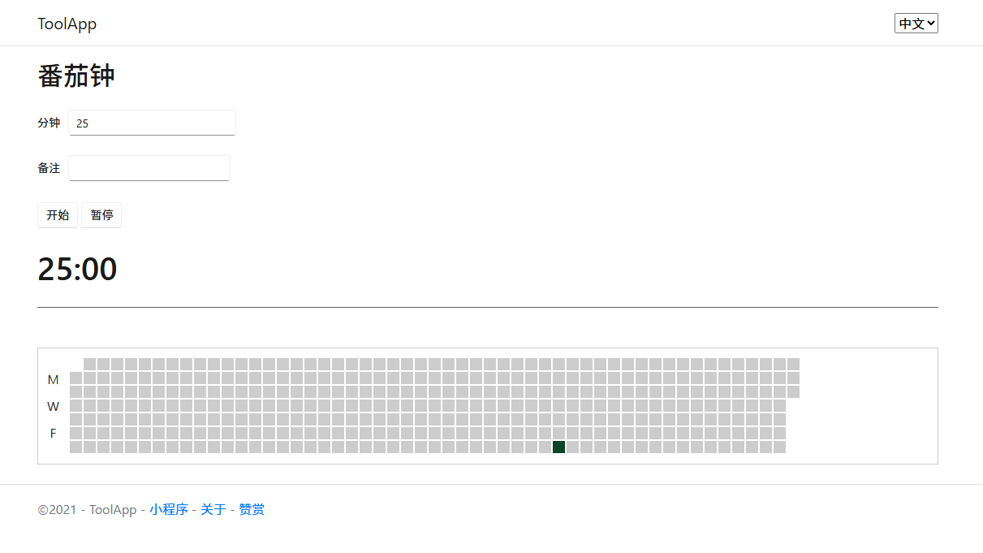Open the 小程序 footer link
This screenshot has height=553, width=983.
pos(169,509)
